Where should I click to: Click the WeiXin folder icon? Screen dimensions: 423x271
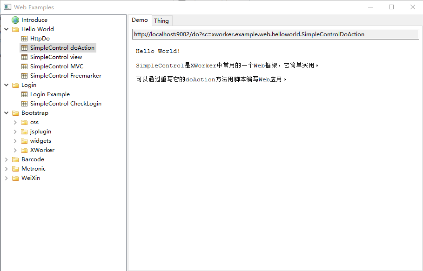tap(15, 178)
